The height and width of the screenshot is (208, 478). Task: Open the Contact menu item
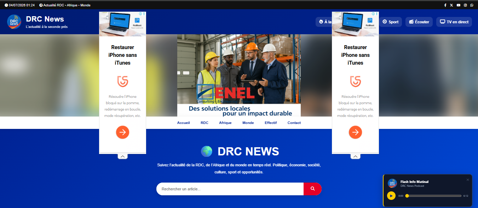click(294, 123)
